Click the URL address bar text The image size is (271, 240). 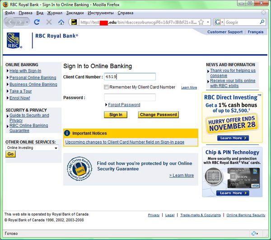point(138,22)
